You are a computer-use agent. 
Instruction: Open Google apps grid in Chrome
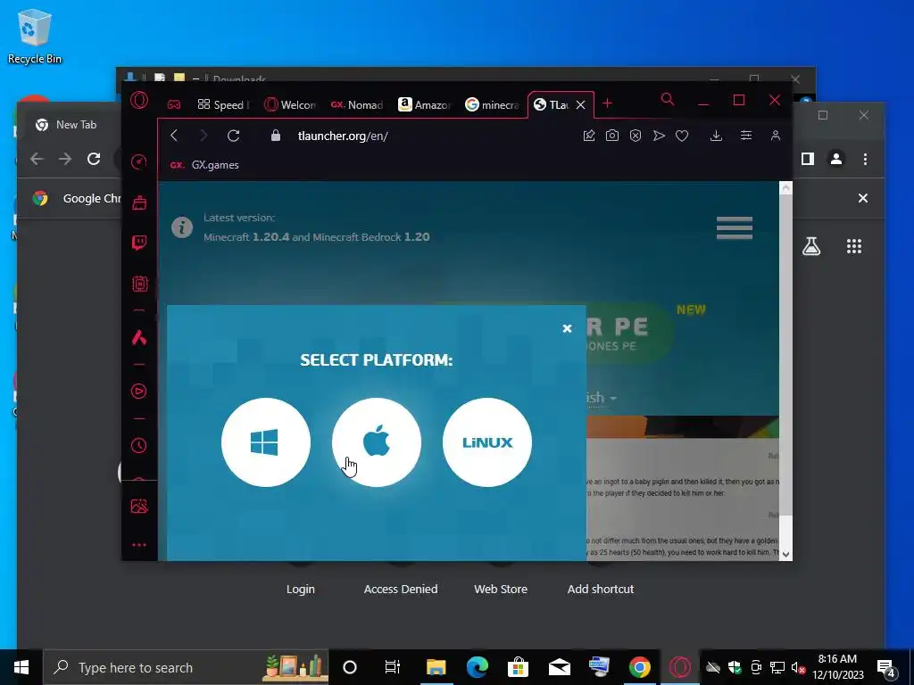[854, 246]
